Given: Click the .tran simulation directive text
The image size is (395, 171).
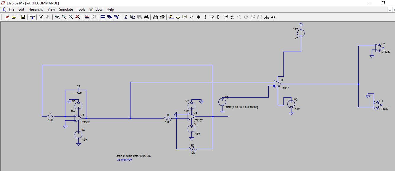Looking at the screenshot, I should [133, 156].
